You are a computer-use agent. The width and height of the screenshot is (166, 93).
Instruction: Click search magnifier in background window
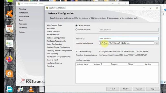click(163, 14)
